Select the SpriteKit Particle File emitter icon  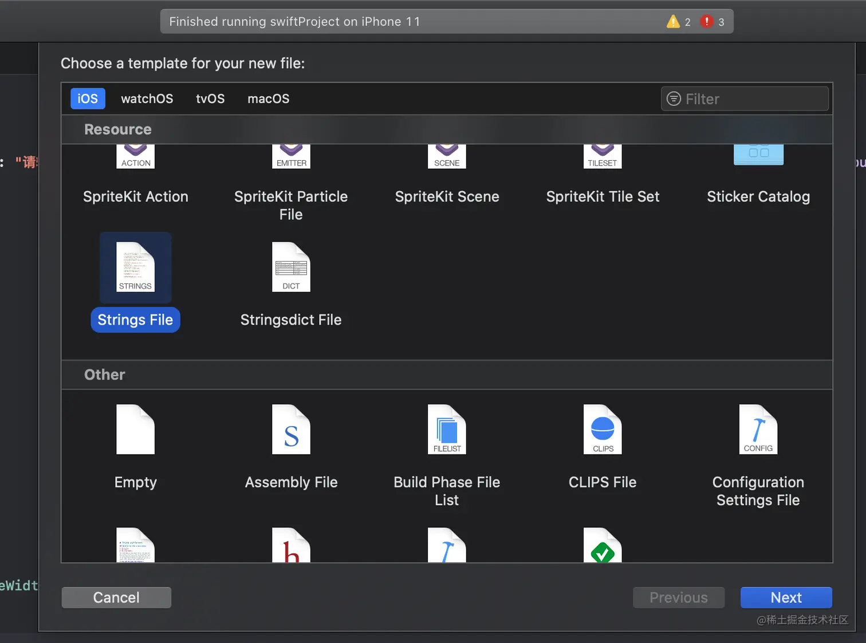[291, 156]
